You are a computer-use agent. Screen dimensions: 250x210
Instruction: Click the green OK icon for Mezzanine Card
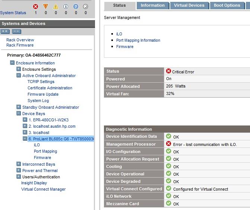click(x=168, y=204)
